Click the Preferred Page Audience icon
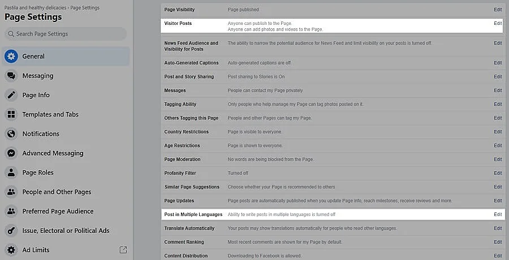Image resolution: width=509 pixels, height=260 pixels. pyautogui.click(x=11, y=211)
